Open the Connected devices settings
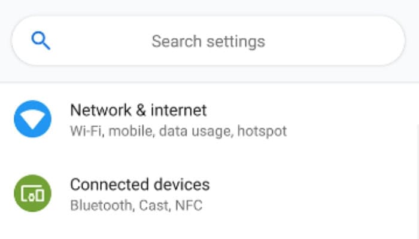The height and width of the screenshot is (239, 419). (x=209, y=194)
